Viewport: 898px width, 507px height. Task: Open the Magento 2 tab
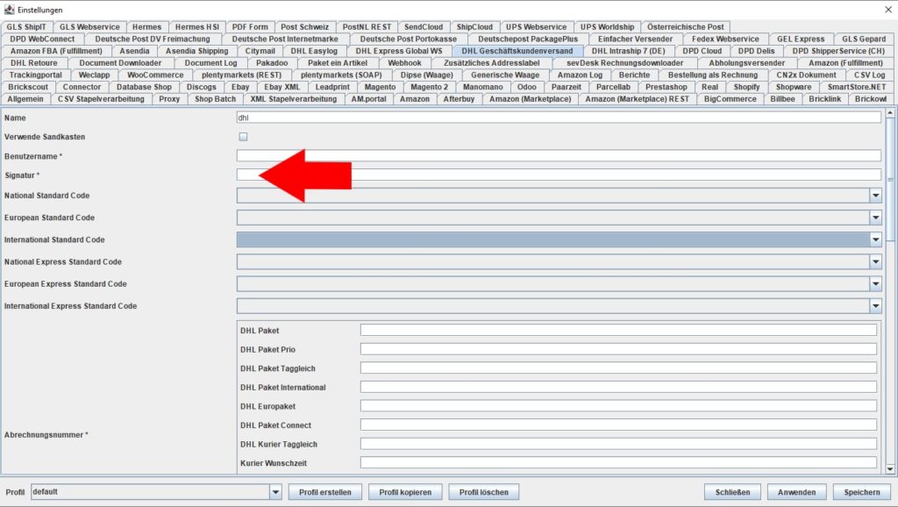[430, 87]
